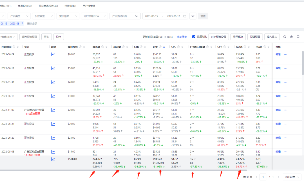Open the 500 条/页 page size dropdown
The height and width of the screenshot is (182, 304).
click(292, 177)
